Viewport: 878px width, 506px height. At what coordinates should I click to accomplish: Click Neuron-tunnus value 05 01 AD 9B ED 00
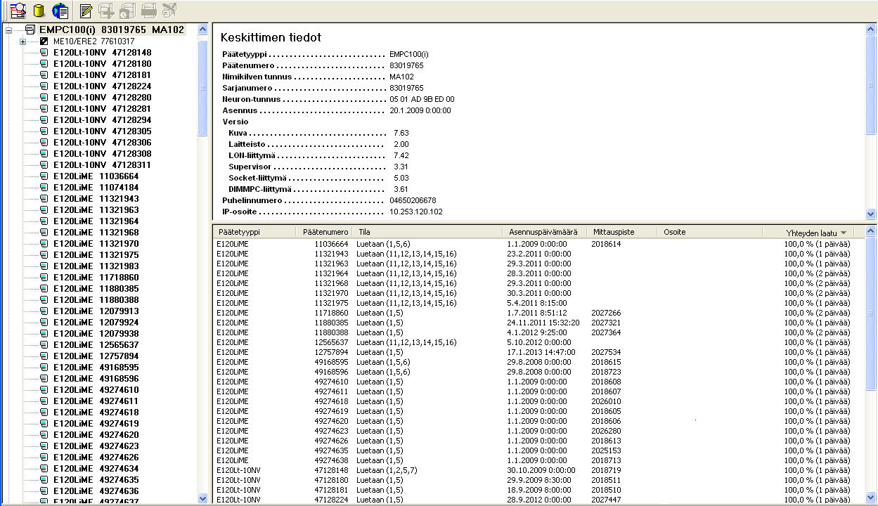(422, 99)
